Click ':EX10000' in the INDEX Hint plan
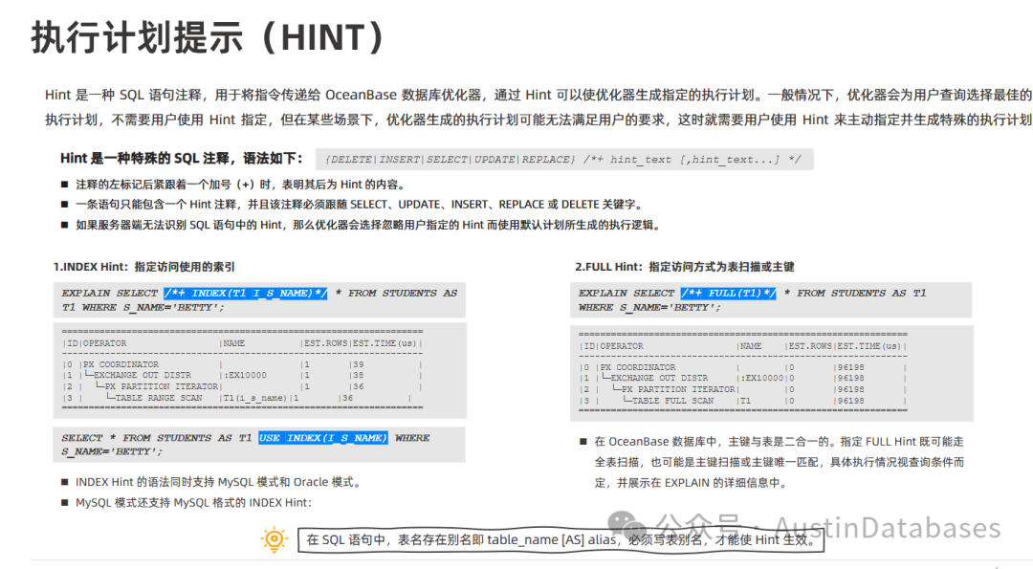This screenshot has width=1033, height=569. [245, 376]
